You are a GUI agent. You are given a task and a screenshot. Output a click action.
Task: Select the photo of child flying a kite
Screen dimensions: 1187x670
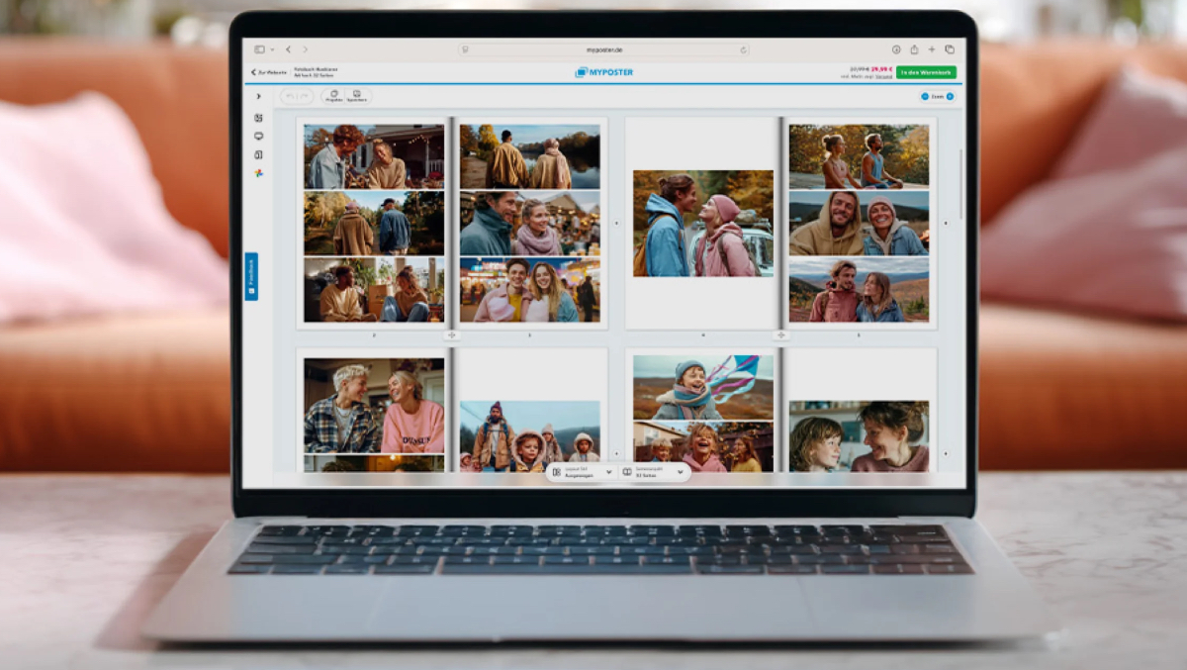coord(703,387)
